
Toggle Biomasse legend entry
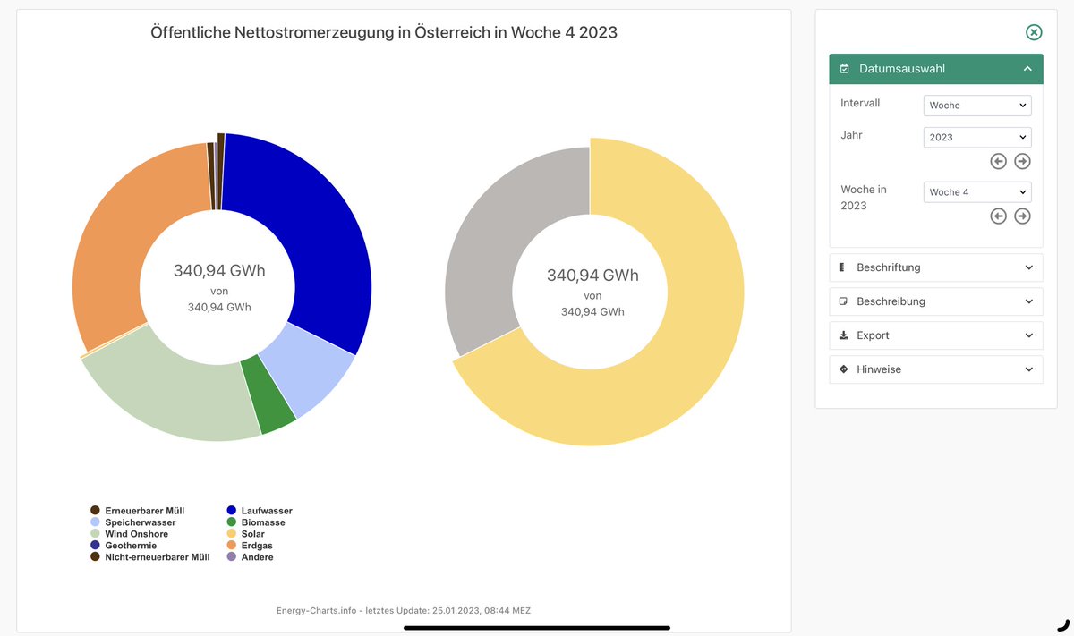point(256,522)
